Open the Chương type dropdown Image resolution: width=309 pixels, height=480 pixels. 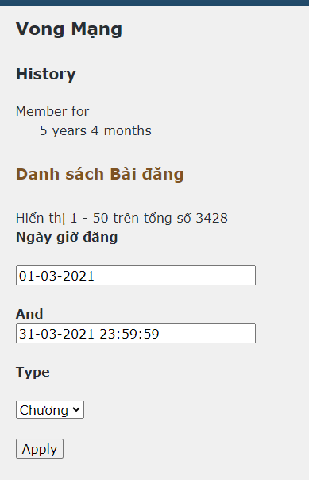coord(50,410)
